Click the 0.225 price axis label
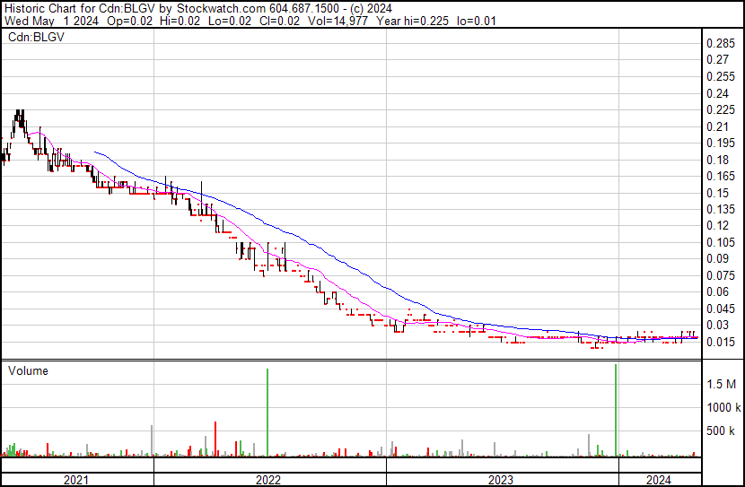The image size is (745, 487). 721,109
